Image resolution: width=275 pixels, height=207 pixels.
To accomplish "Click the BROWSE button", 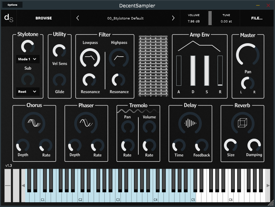I will pyautogui.click(x=44, y=18).
